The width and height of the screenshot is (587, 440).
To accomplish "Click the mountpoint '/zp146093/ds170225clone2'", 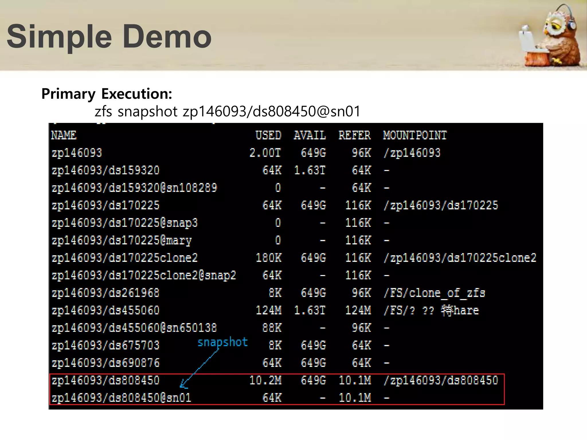I will [460, 258].
